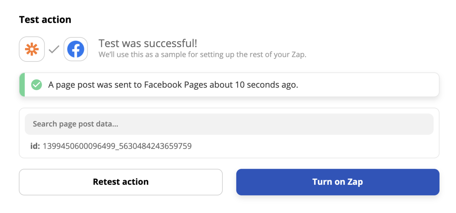Click the Facebook logo icon
Image resolution: width=456 pixels, height=213 pixels.
tap(76, 49)
